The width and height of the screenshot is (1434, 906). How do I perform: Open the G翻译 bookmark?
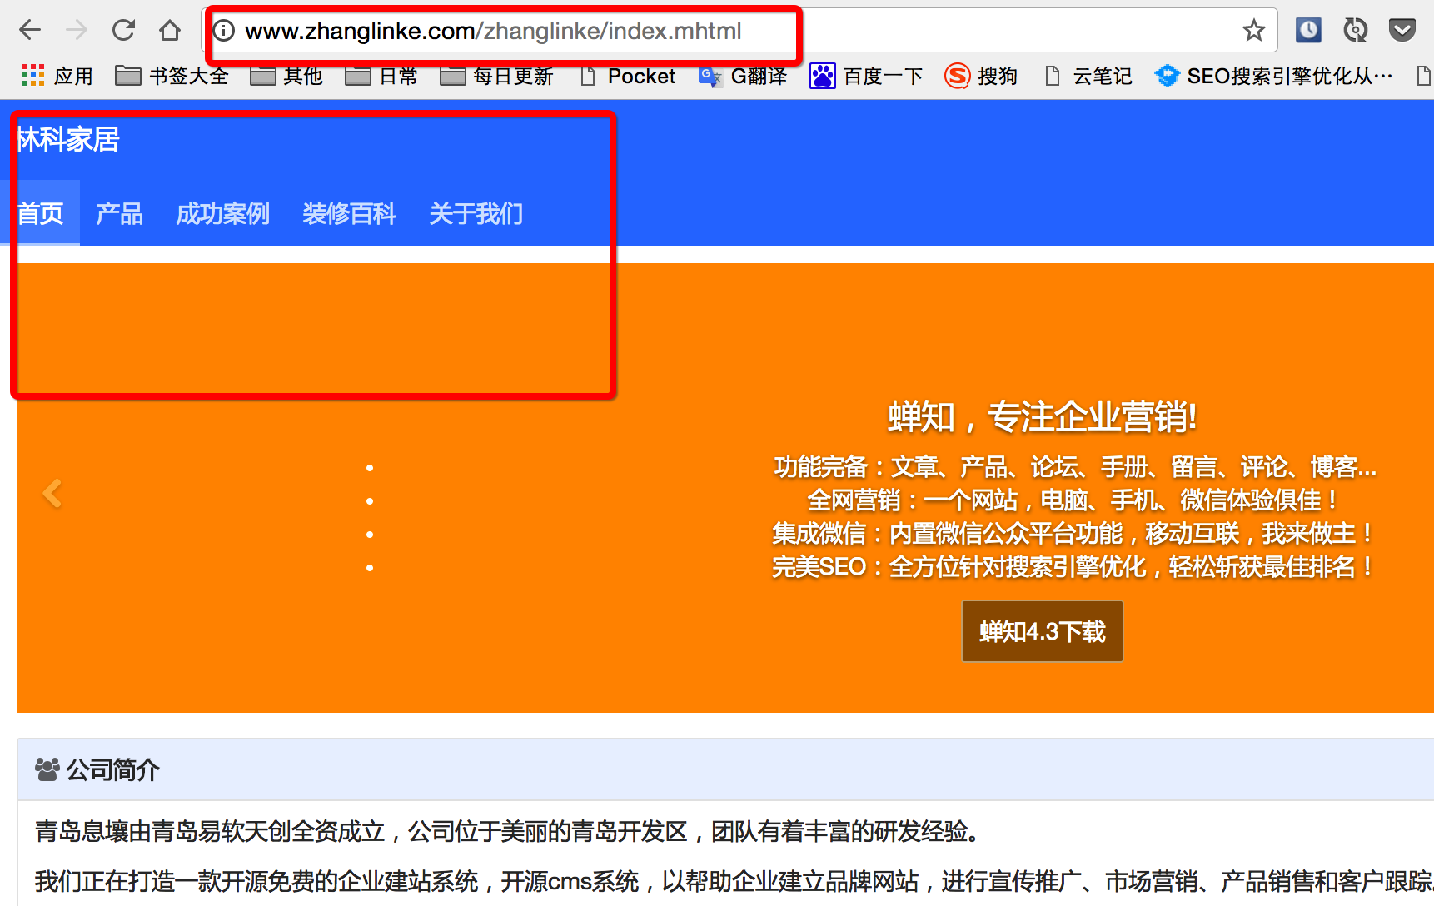743,76
